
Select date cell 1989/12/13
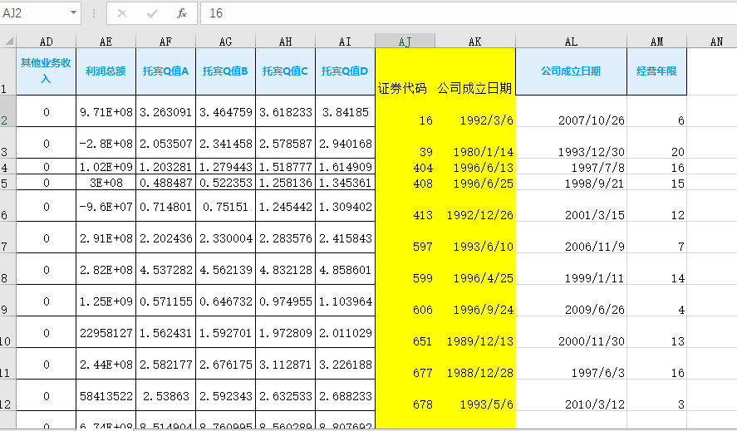474,332
